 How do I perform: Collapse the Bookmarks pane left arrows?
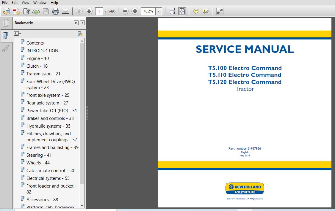(x=76, y=23)
